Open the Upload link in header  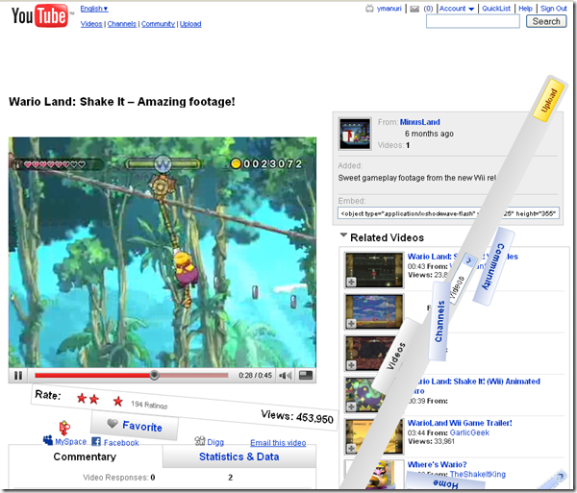(190, 24)
